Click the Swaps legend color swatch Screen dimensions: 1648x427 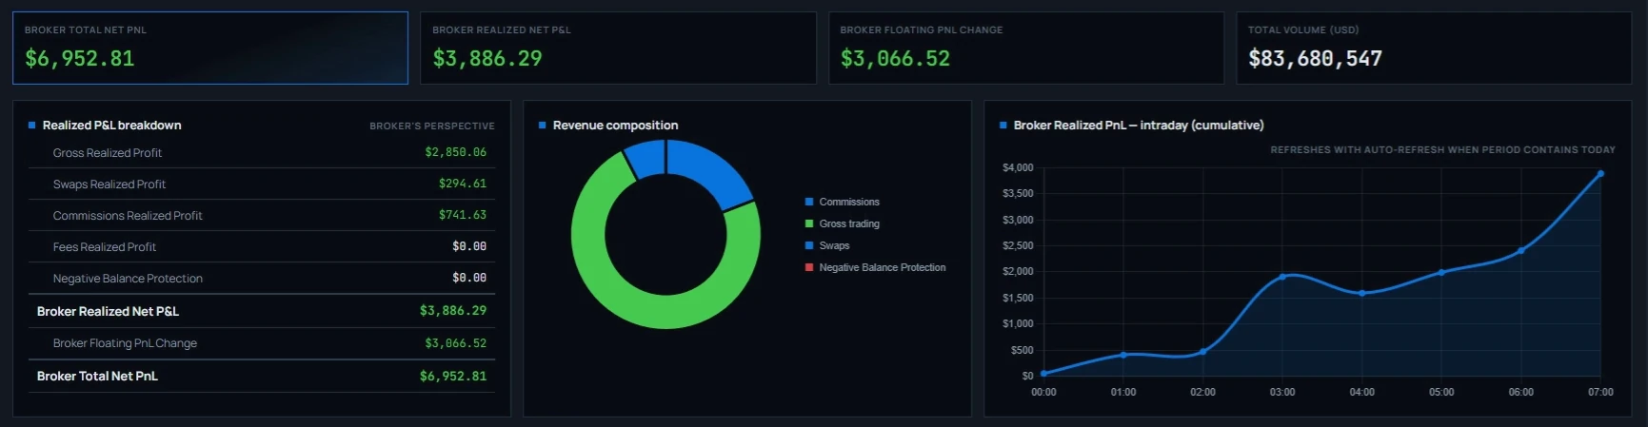click(x=809, y=245)
